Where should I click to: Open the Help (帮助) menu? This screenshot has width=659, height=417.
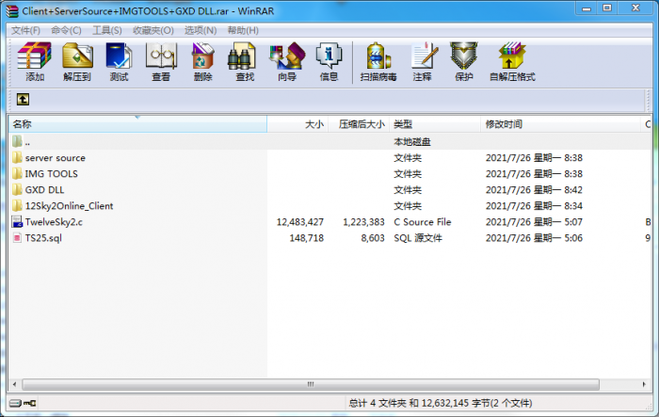click(242, 30)
